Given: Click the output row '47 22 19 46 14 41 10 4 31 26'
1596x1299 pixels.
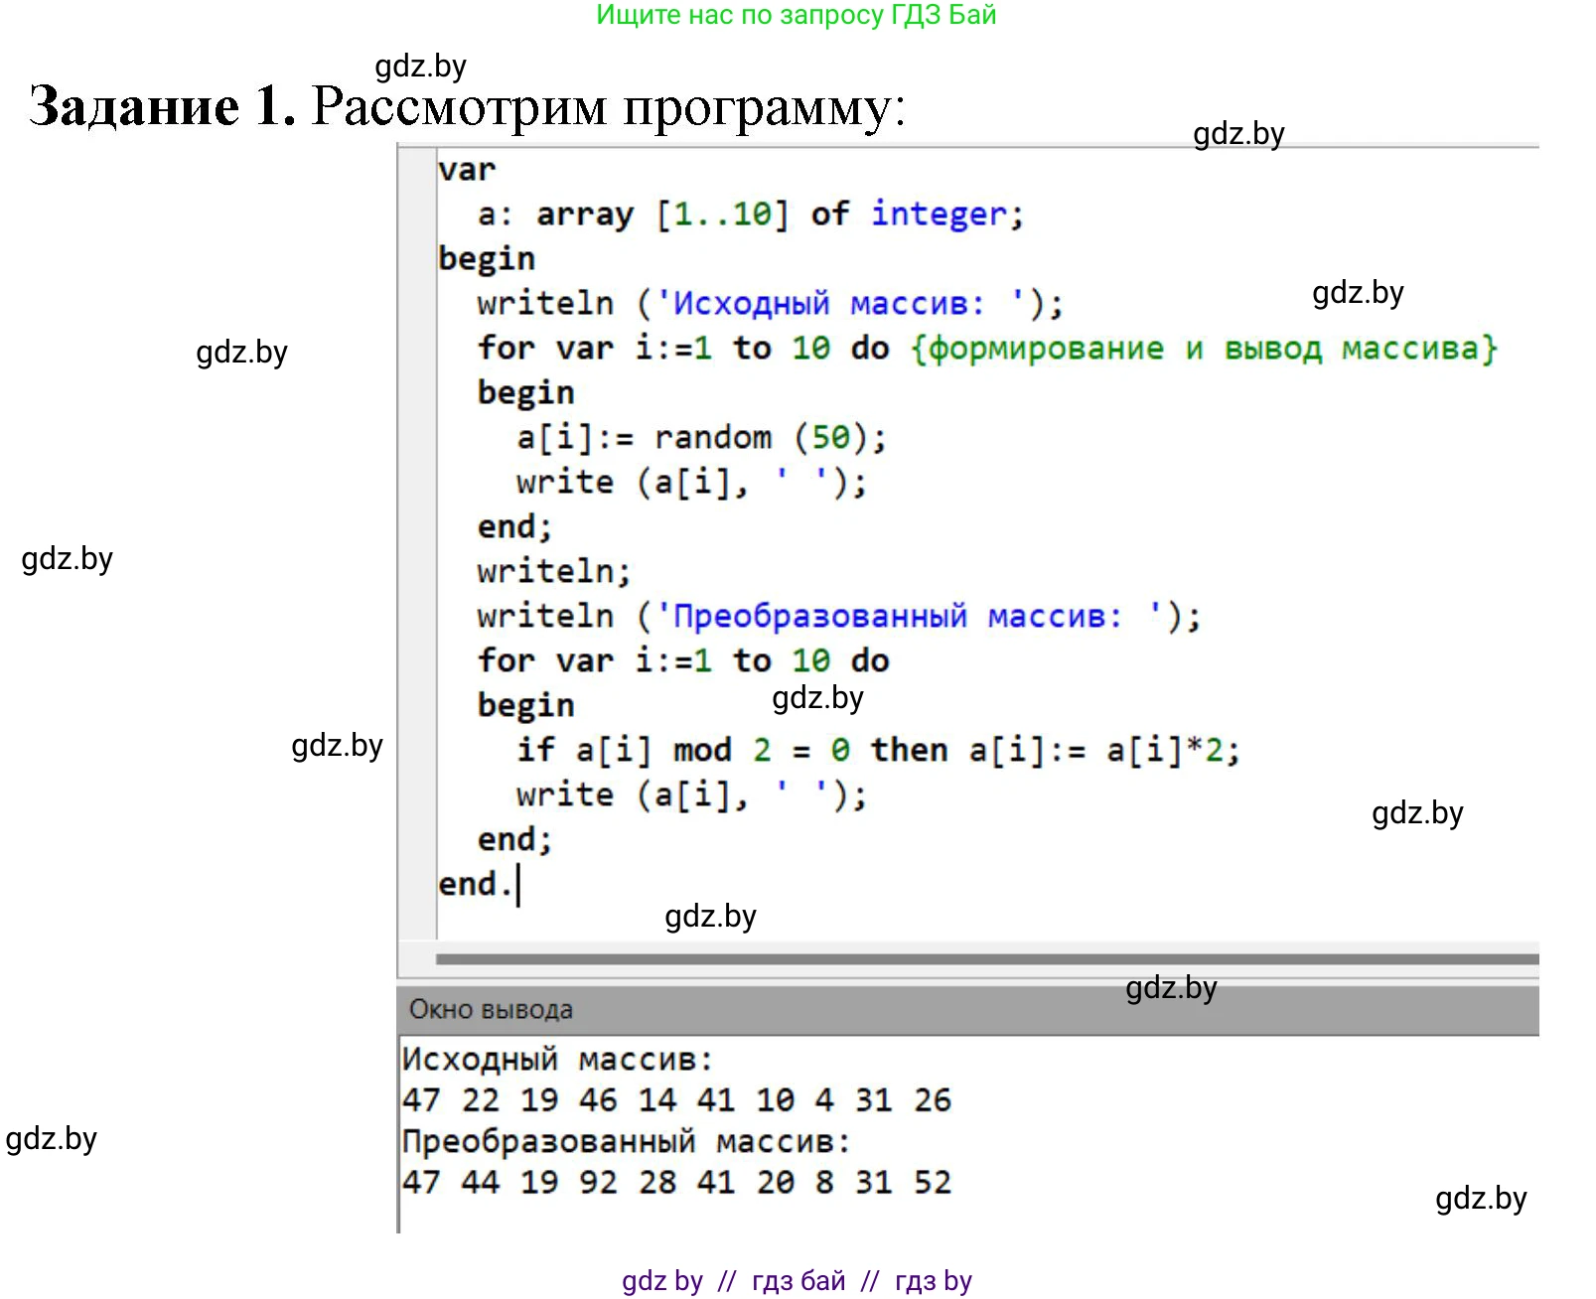Looking at the screenshot, I should tap(676, 1100).
